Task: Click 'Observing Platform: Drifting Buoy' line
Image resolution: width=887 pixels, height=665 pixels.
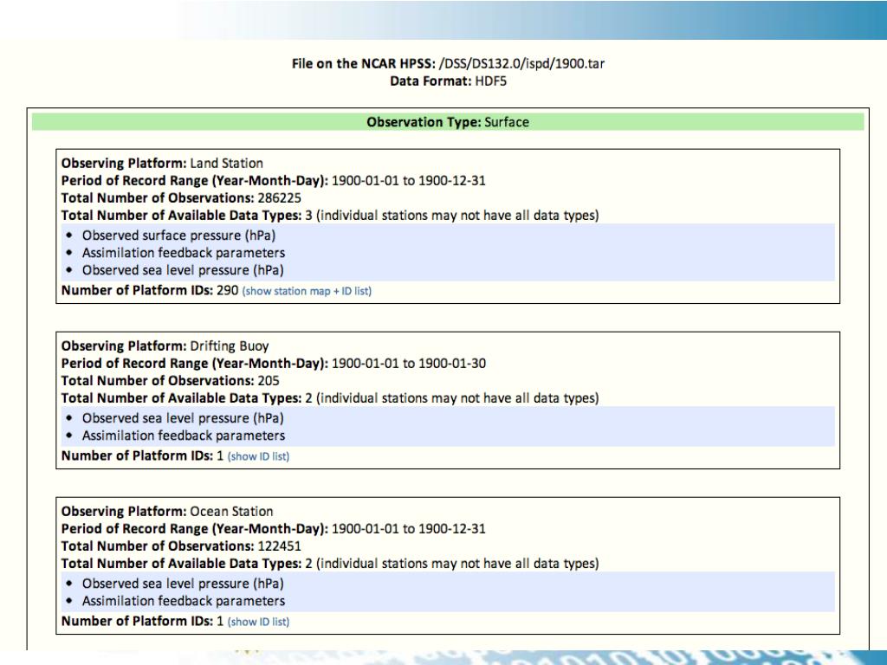Action: (165, 346)
